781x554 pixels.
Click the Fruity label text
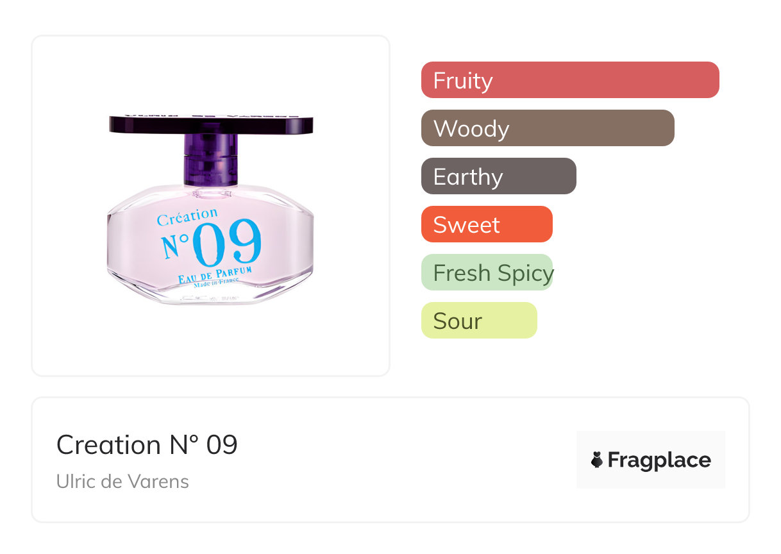463,81
